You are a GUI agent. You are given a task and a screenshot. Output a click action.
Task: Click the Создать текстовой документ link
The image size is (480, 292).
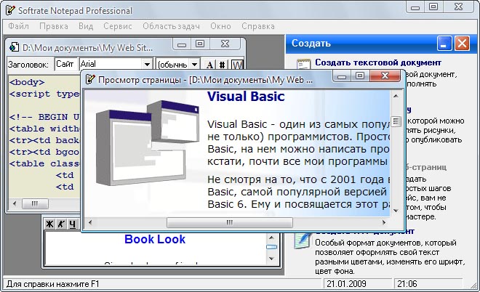point(377,63)
